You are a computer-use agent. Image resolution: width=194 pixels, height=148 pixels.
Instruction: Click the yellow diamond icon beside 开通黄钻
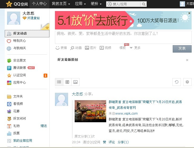[x=24, y=18]
